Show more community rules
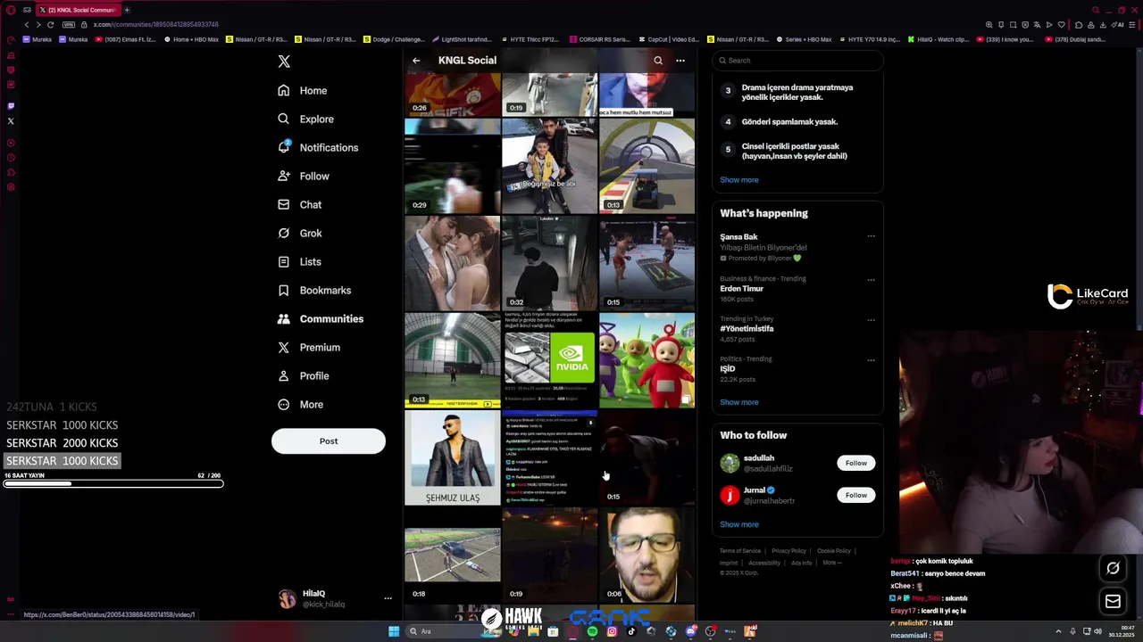Screen dimensions: 1143x642 coord(739,179)
